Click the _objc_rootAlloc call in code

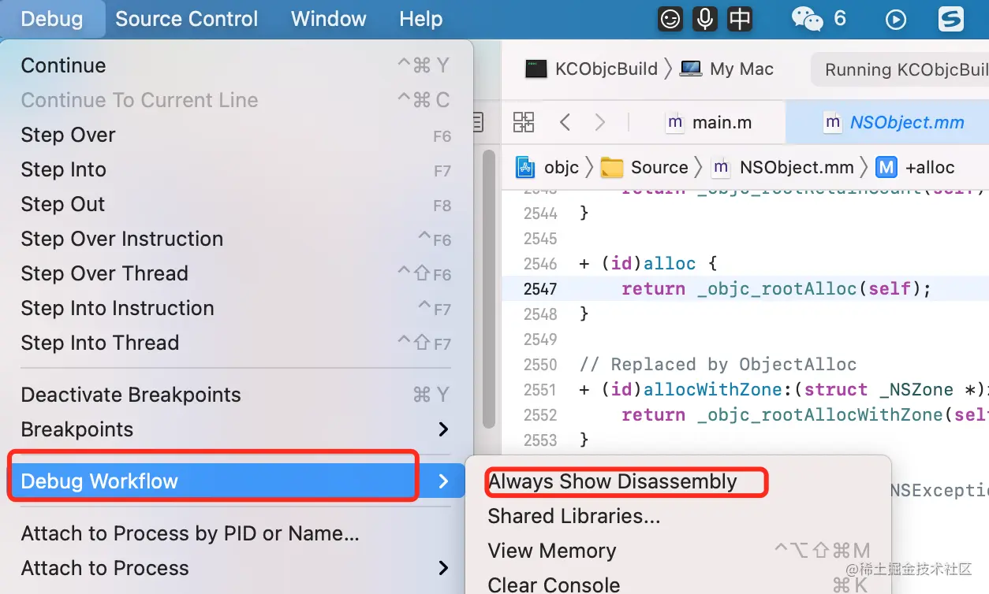click(777, 289)
